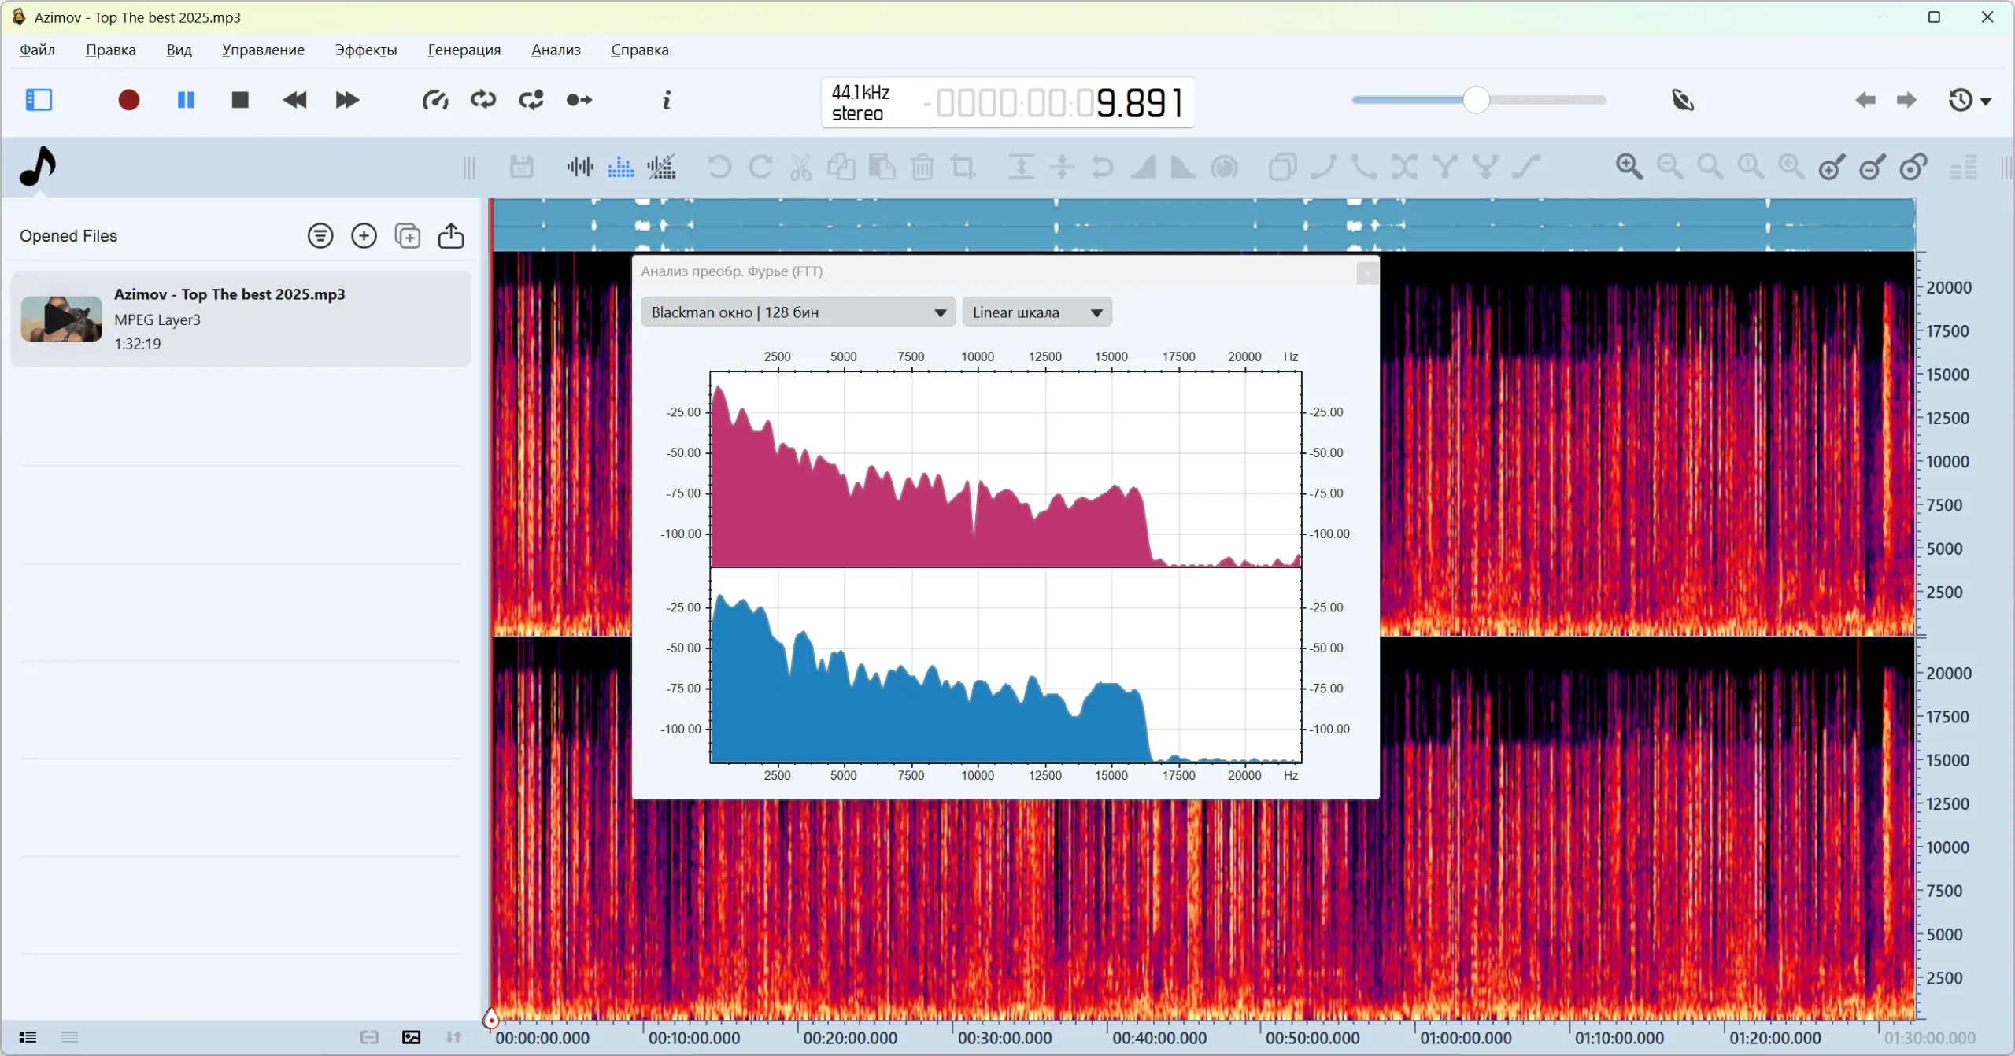Screen dimensions: 2015x1056
Task: Click the volume slider handle
Action: 1477,100
